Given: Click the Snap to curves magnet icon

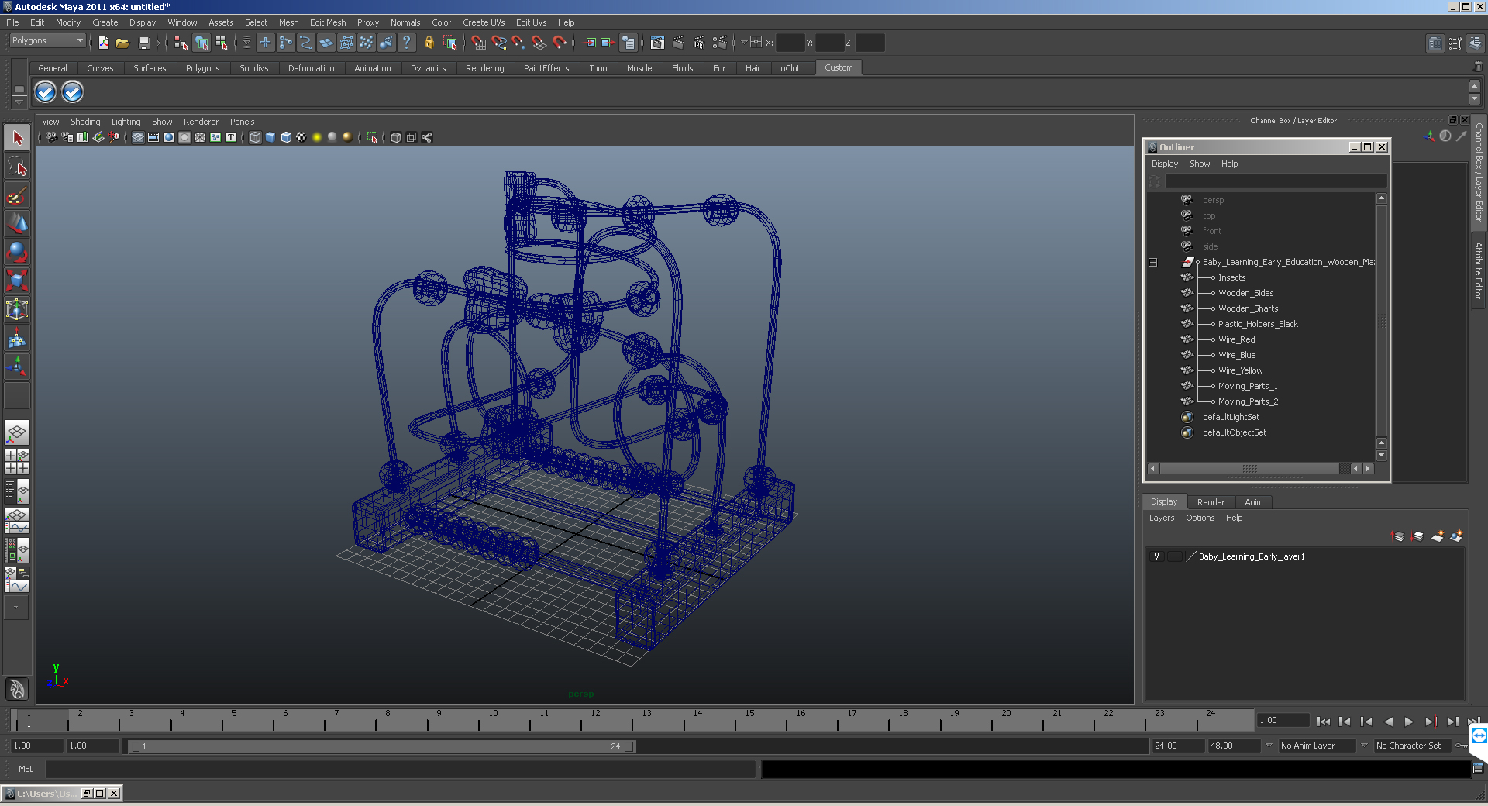Looking at the screenshot, I should [x=499, y=43].
